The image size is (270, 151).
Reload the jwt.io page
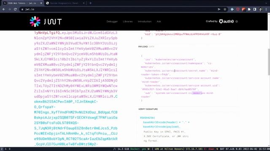click(x=15, y=9)
